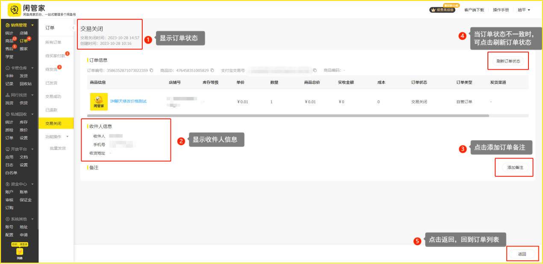This screenshot has height=264, width=543.
Task: Click the 刷新订单状态 button
Action: [x=508, y=61]
